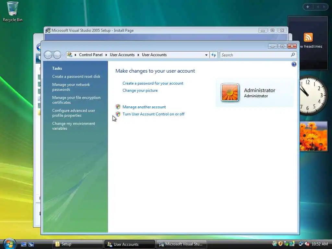Click the leftmost system tray icon

(275, 244)
